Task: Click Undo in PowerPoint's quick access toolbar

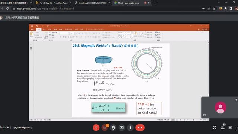Action: coord(37,26)
